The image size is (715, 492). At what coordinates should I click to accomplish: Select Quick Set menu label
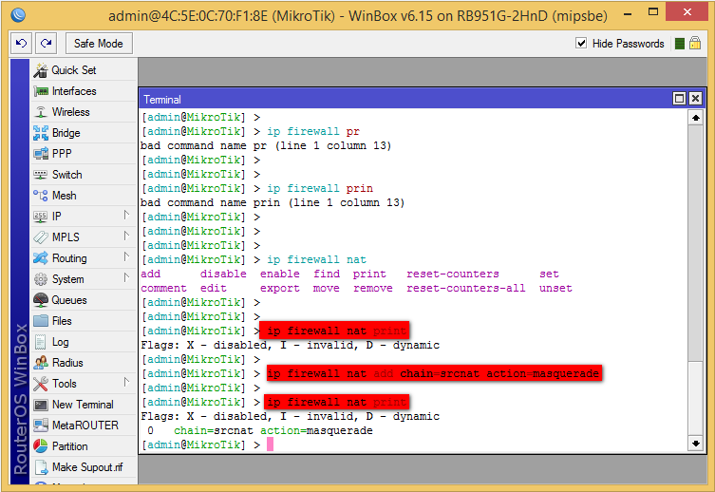coord(74,70)
